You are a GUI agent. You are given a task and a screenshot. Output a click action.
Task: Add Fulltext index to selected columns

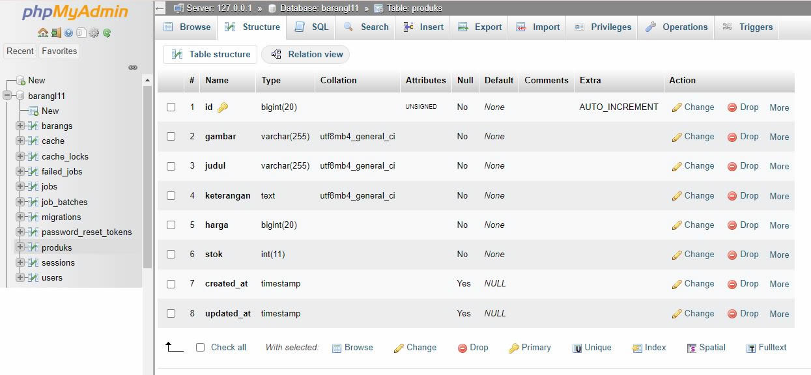coord(767,348)
